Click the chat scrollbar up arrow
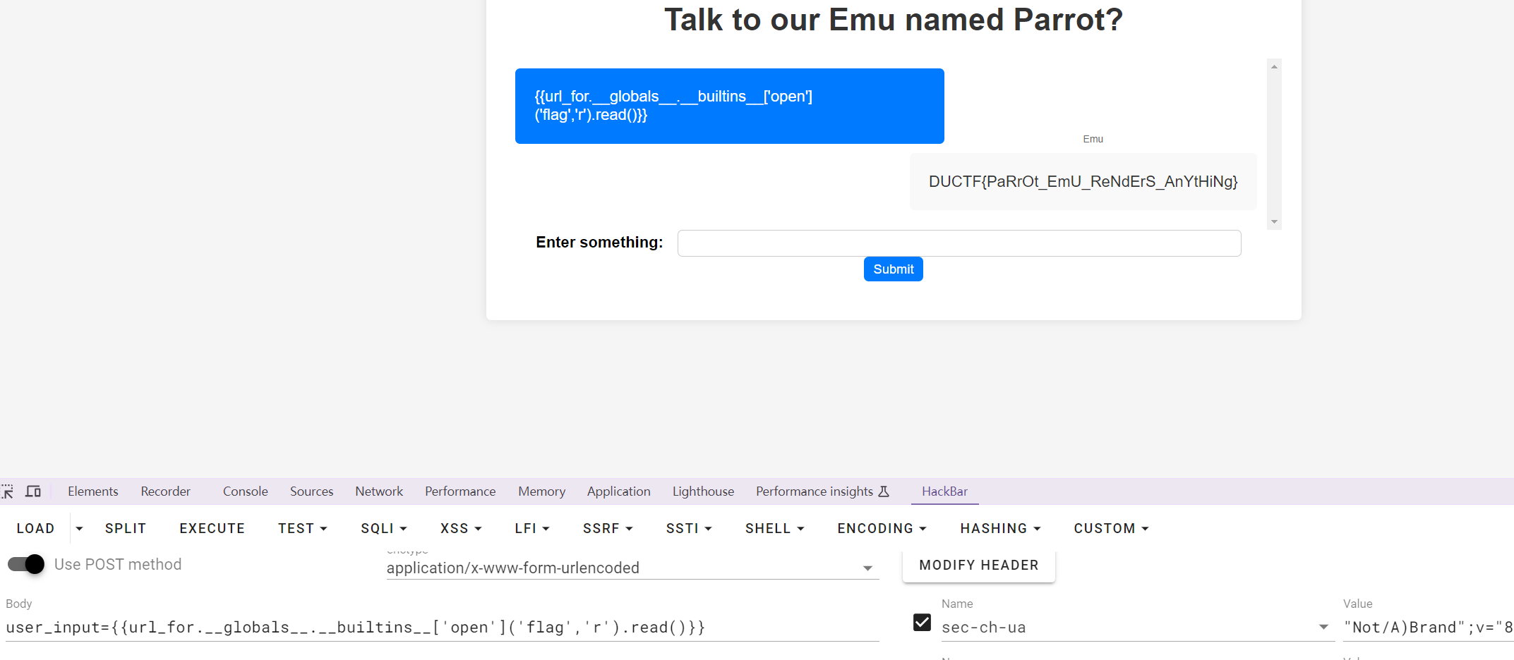Screen dimensions: 1514x660 [1274, 66]
